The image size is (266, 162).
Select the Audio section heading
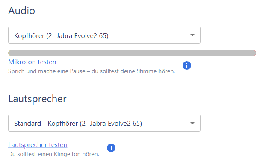(21, 11)
